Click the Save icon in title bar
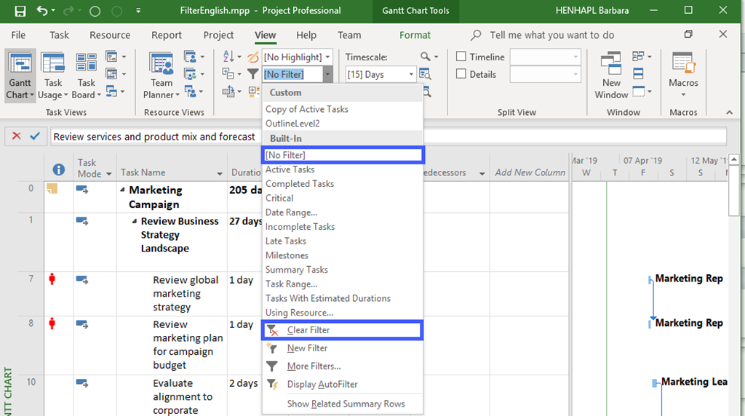 point(20,11)
